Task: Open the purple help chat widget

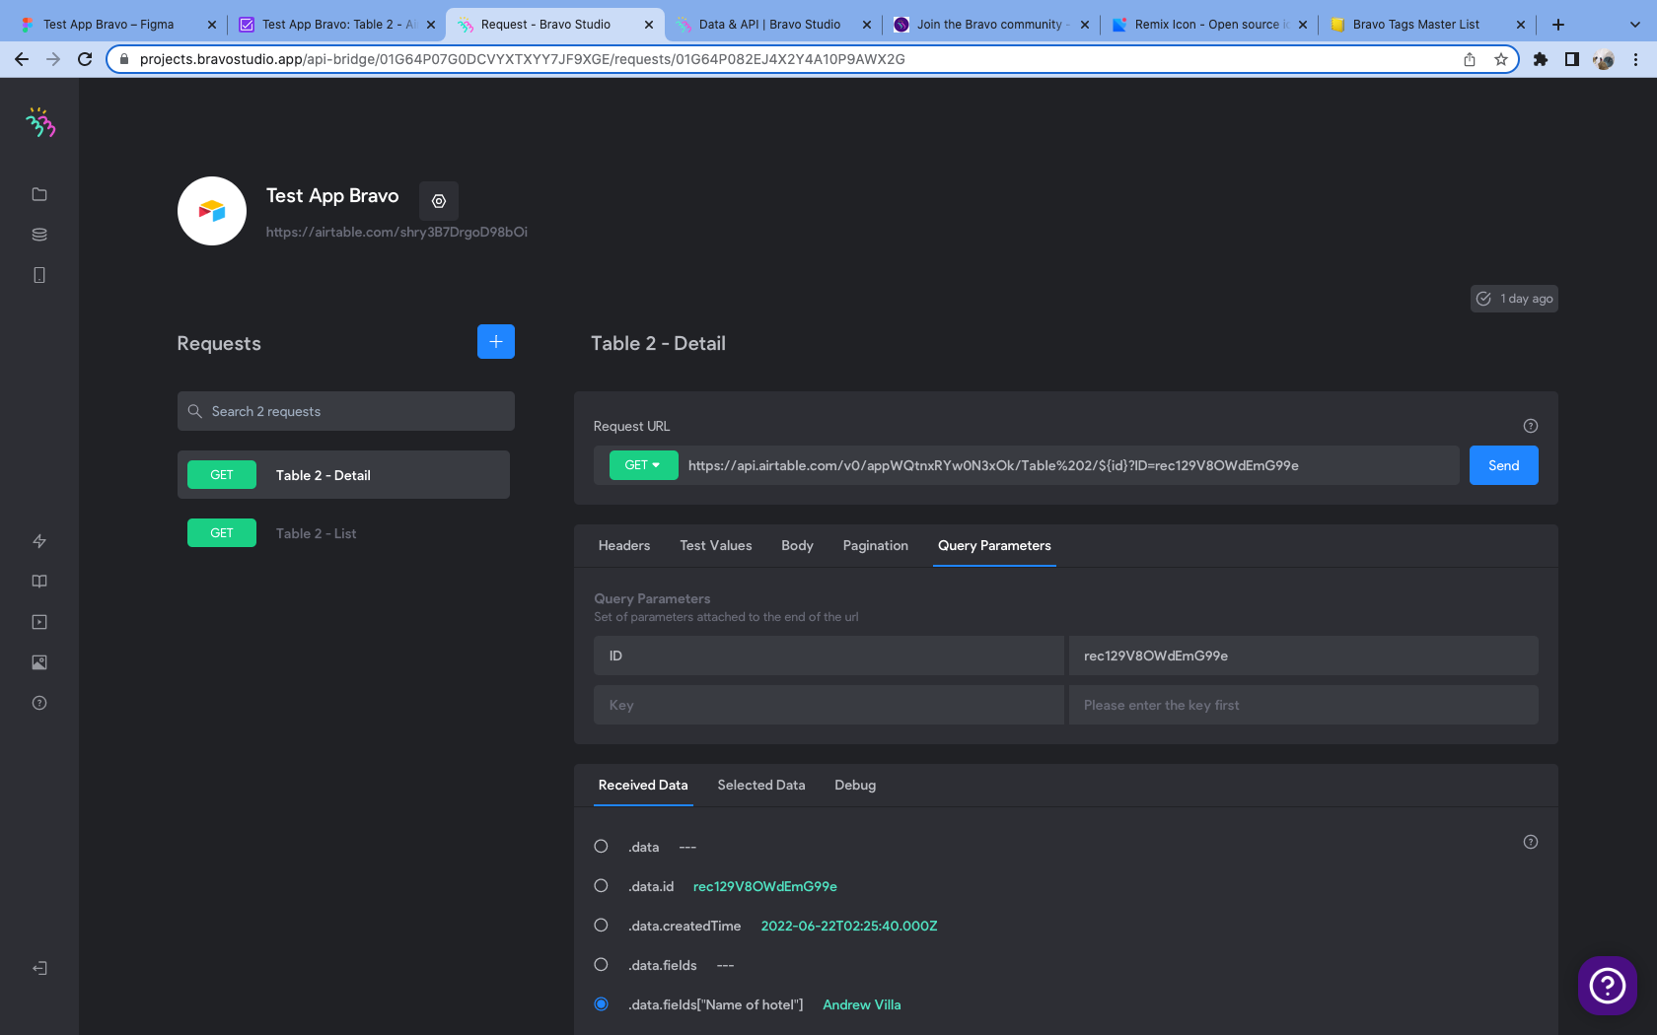Action: click(1608, 985)
